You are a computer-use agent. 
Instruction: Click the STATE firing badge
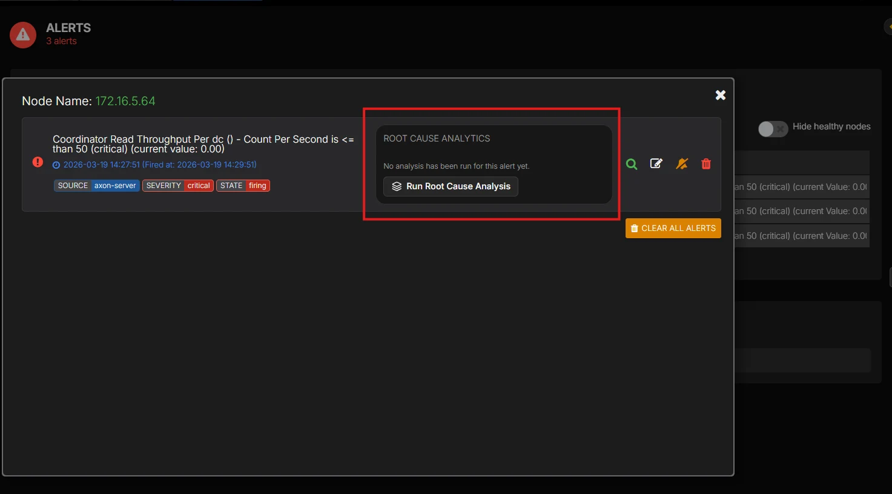[243, 185]
